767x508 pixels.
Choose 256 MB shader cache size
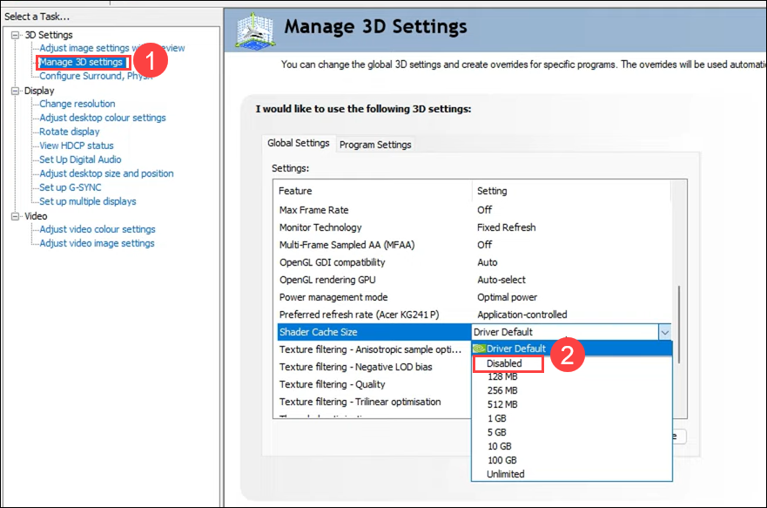point(502,390)
